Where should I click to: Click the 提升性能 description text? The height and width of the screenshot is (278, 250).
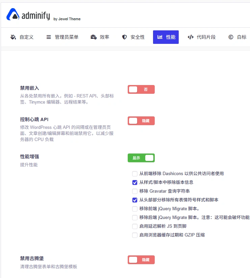[29, 165]
